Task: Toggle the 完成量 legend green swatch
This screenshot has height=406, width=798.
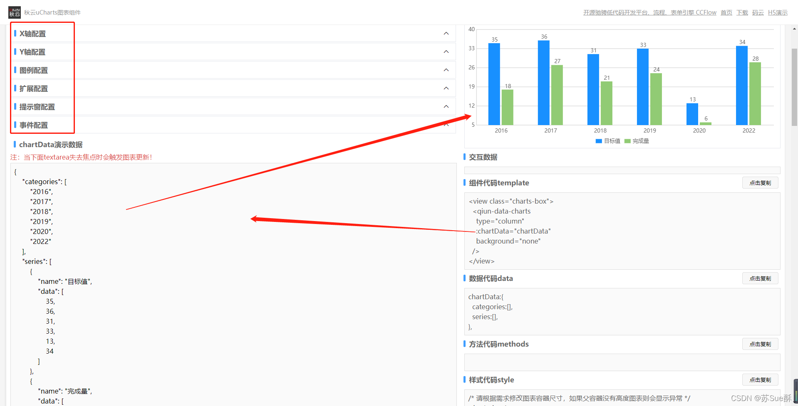Action: click(x=627, y=141)
